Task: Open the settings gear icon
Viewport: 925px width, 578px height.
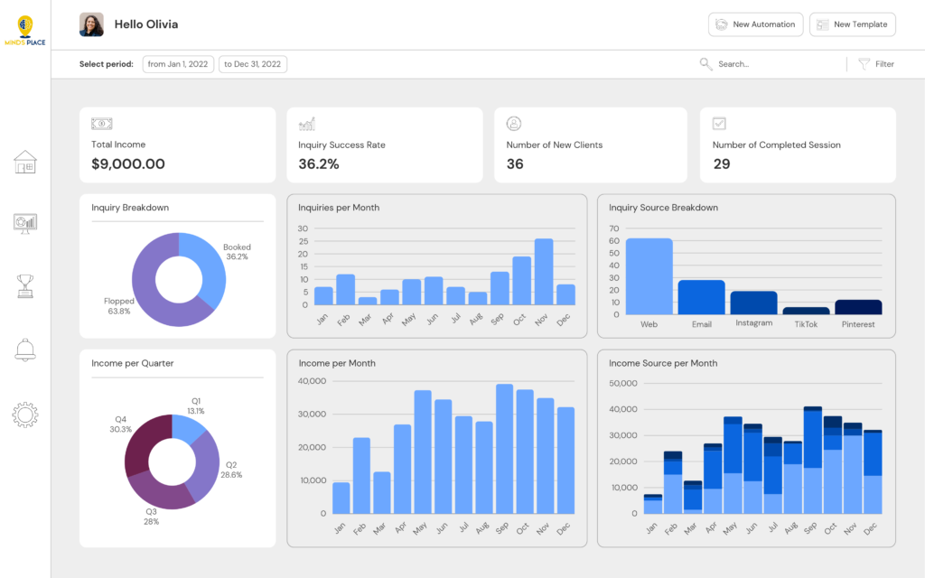Action: tap(25, 415)
